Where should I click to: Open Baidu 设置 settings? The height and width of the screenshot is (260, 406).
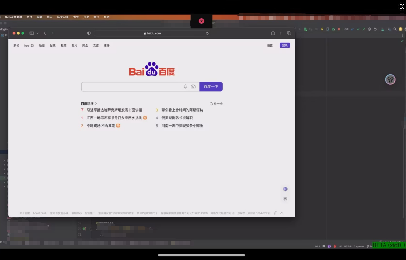coord(270,46)
